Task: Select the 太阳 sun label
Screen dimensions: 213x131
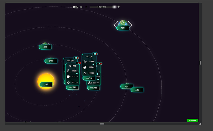Action: pyautogui.click(x=46, y=84)
